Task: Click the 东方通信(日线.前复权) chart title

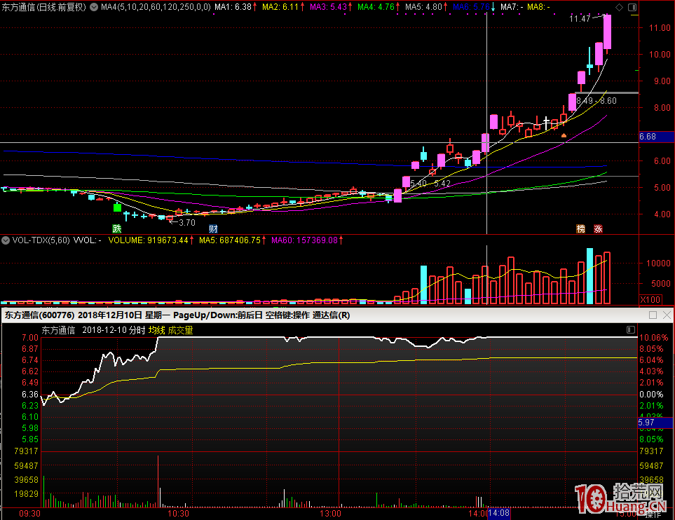Action: click(43, 7)
